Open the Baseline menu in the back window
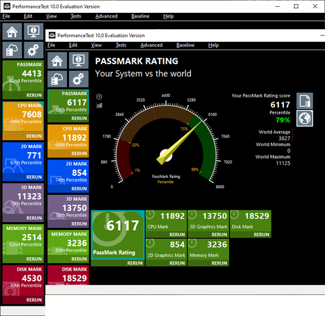 [x=140, y=16]
